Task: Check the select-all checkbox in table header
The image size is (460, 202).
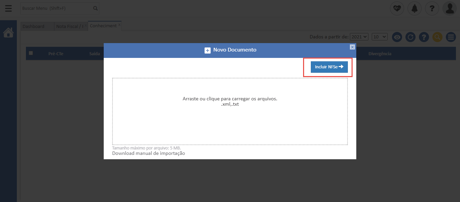Action: click(31, 53)
